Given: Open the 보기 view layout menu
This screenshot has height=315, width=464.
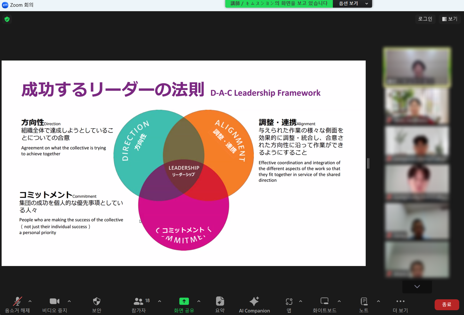Looking at the screenshot, I should click(450, 19).
